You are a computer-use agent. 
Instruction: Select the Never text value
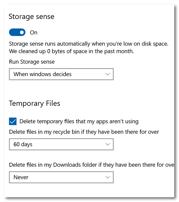(21, 177)
